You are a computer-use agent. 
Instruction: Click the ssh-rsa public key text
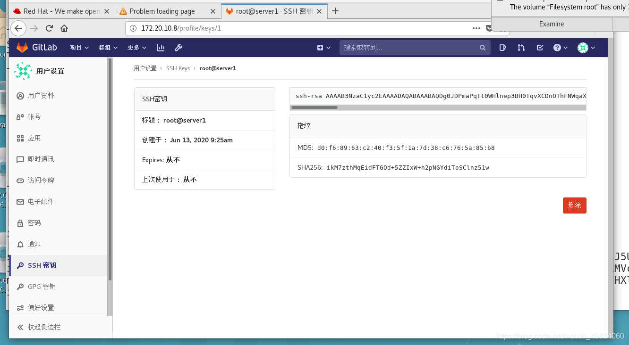441,96
